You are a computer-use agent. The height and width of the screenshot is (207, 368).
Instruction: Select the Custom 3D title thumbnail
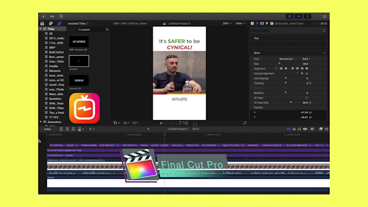(79, 81)
